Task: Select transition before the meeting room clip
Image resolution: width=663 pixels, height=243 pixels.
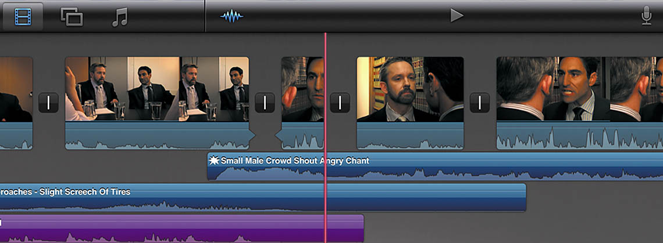Action: click(x=49, y=103)
